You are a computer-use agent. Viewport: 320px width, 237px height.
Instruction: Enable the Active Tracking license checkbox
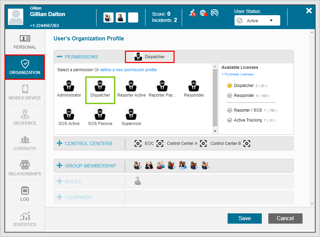230,120
